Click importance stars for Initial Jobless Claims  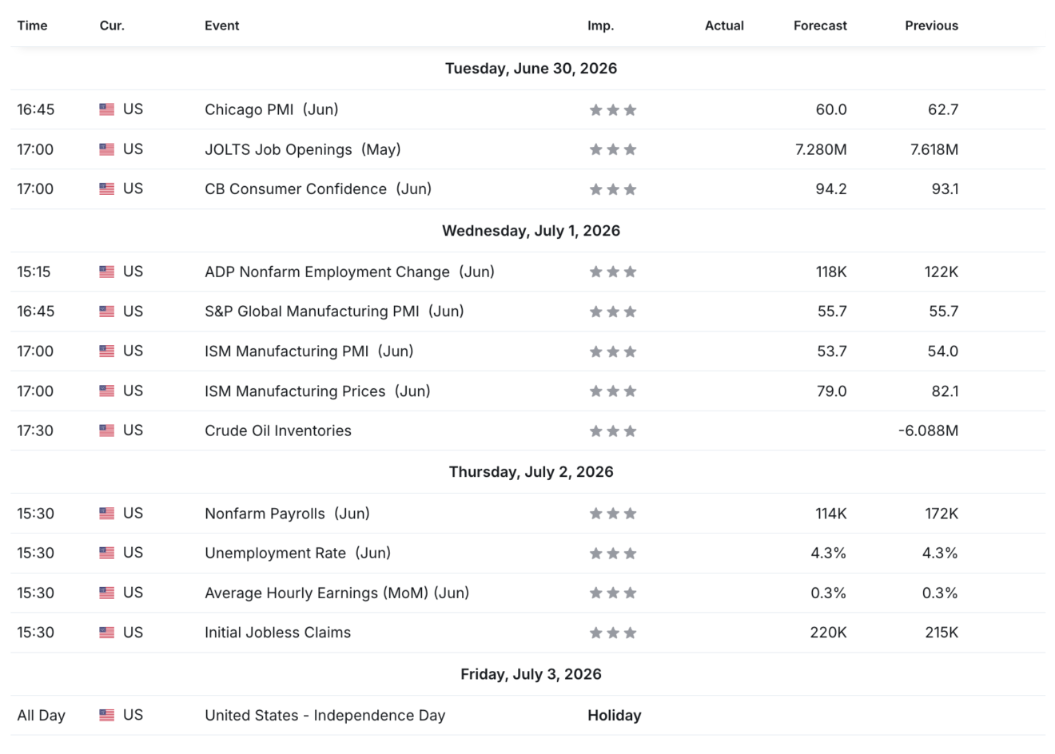coord(613,633)
